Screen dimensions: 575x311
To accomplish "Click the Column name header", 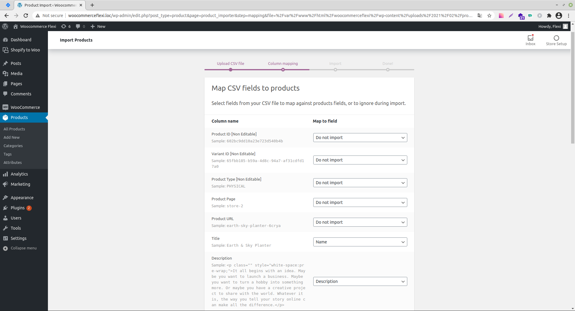I will [225, 121].
